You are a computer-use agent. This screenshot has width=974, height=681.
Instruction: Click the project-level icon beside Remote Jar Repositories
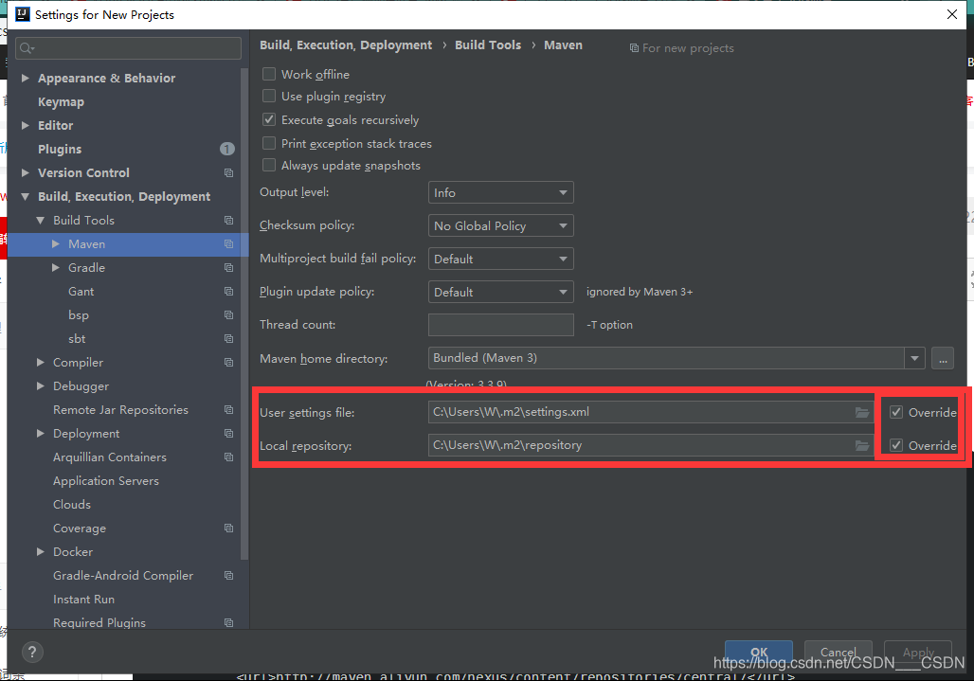pyautogui.click(x=228, y=410)
